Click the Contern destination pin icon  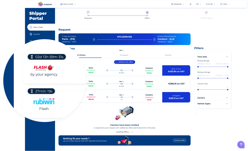(154, 39)
